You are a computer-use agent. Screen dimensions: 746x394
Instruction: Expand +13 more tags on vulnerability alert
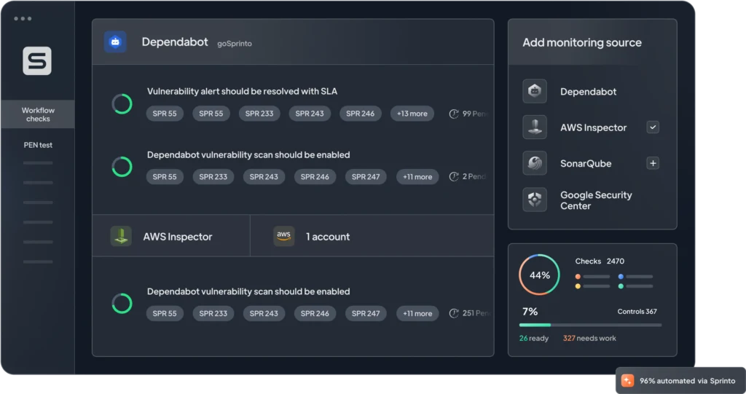click(412, 114)
